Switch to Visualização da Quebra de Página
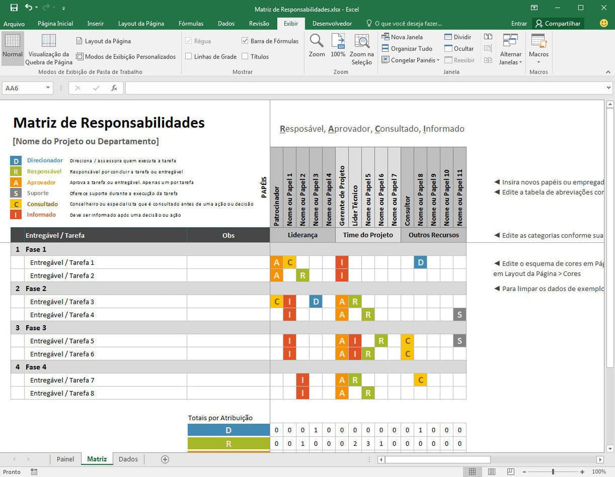The image size is (615, 477). pos(49,49)
